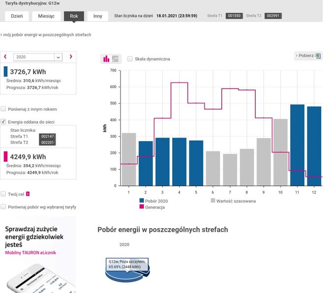Switch to the Dzień tab
The width and height of the screenshot is (329, 293).
(x=18, y=16)
